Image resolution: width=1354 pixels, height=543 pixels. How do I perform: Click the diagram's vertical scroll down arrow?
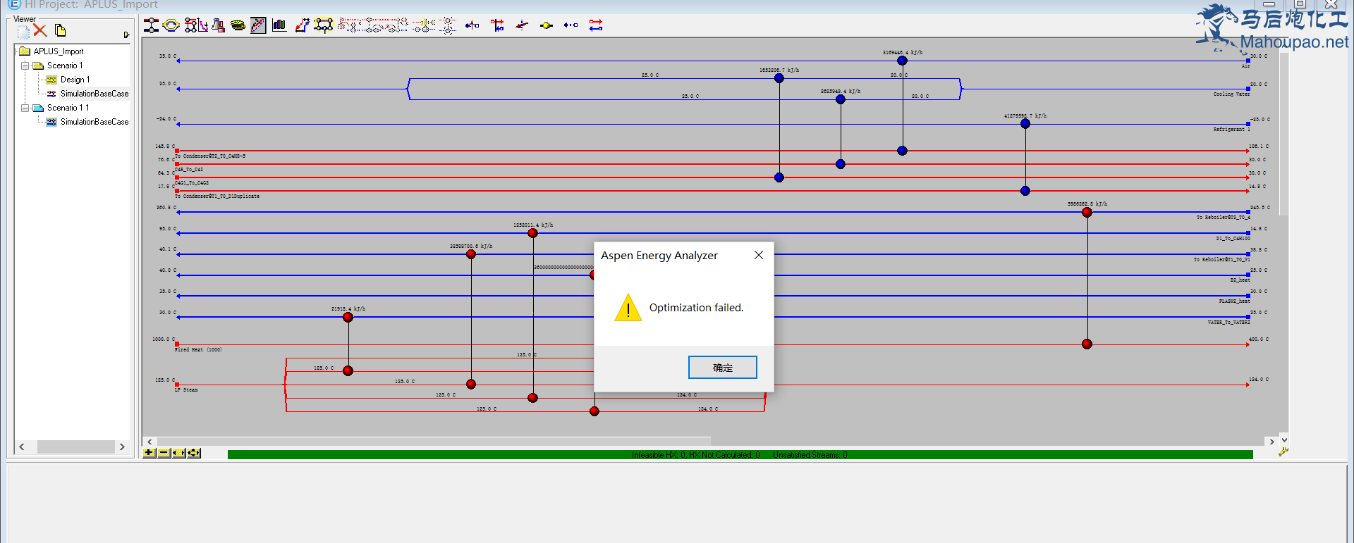1284,439
